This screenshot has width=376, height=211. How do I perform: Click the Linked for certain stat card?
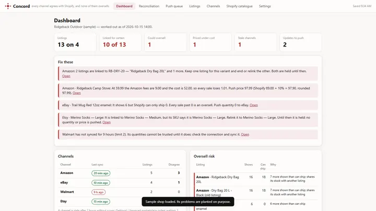pos(121,42)
